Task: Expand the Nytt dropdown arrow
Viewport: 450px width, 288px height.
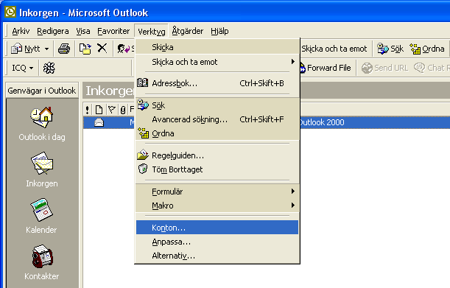Action: coord(46,49)
